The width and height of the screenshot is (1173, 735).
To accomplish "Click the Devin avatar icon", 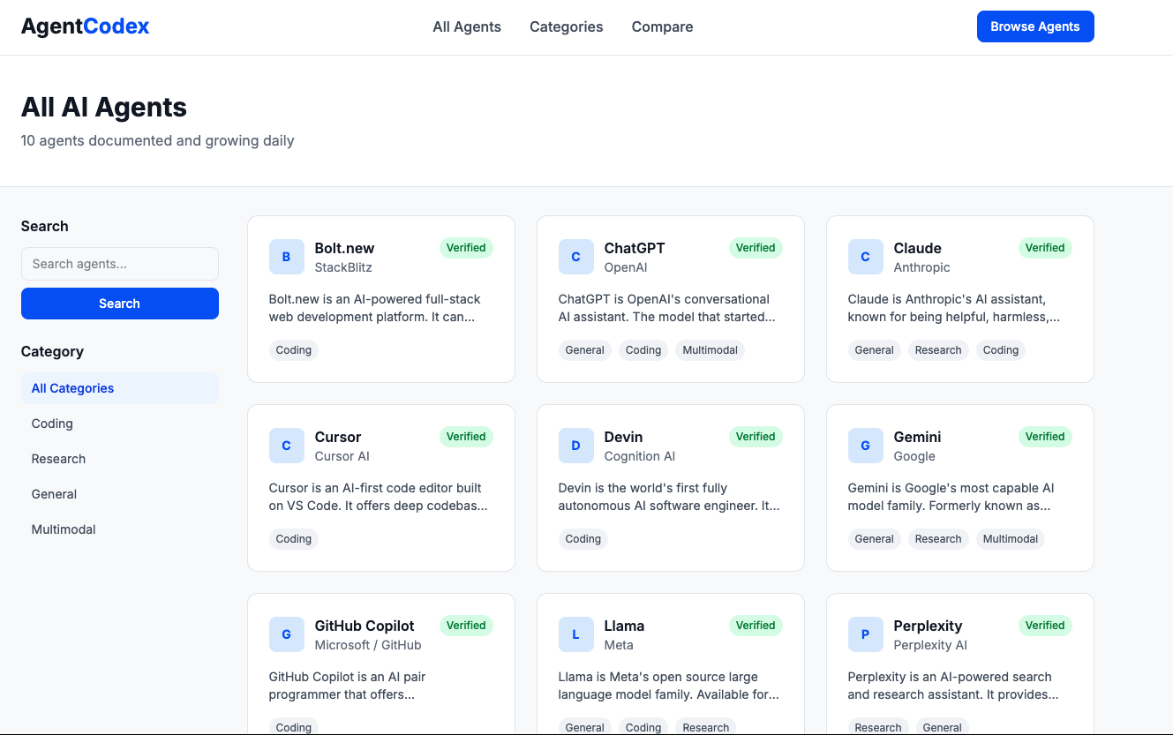I will [x=575, y=446].
